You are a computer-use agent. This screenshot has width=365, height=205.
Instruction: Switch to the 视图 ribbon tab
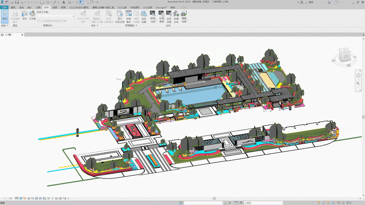[55, 7]
